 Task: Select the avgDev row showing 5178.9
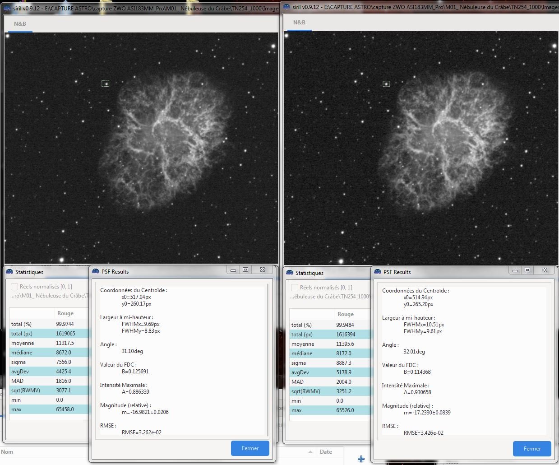[x=330, y=372]
